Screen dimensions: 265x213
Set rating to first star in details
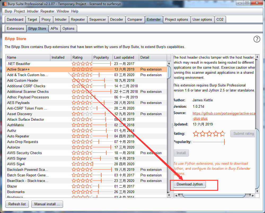(196, 134)
